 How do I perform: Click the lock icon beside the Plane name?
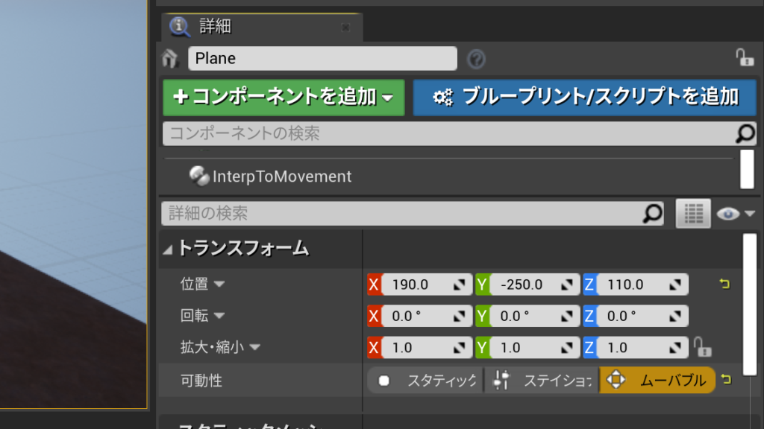[744, 58]
